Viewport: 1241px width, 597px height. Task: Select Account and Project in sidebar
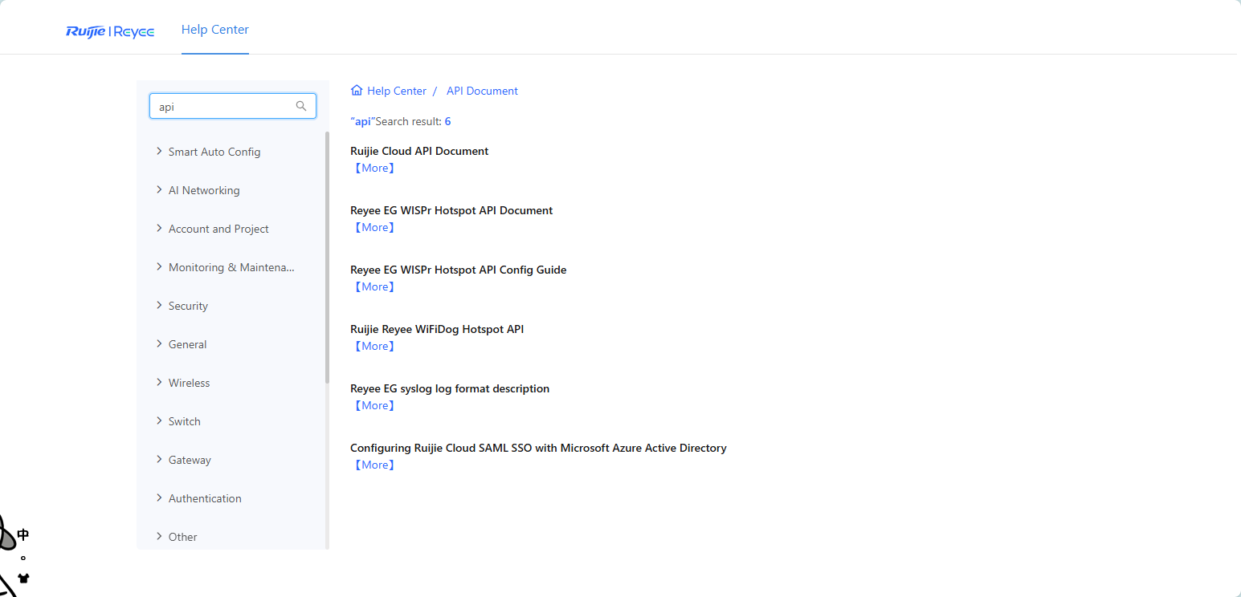(x=218, y=229)
